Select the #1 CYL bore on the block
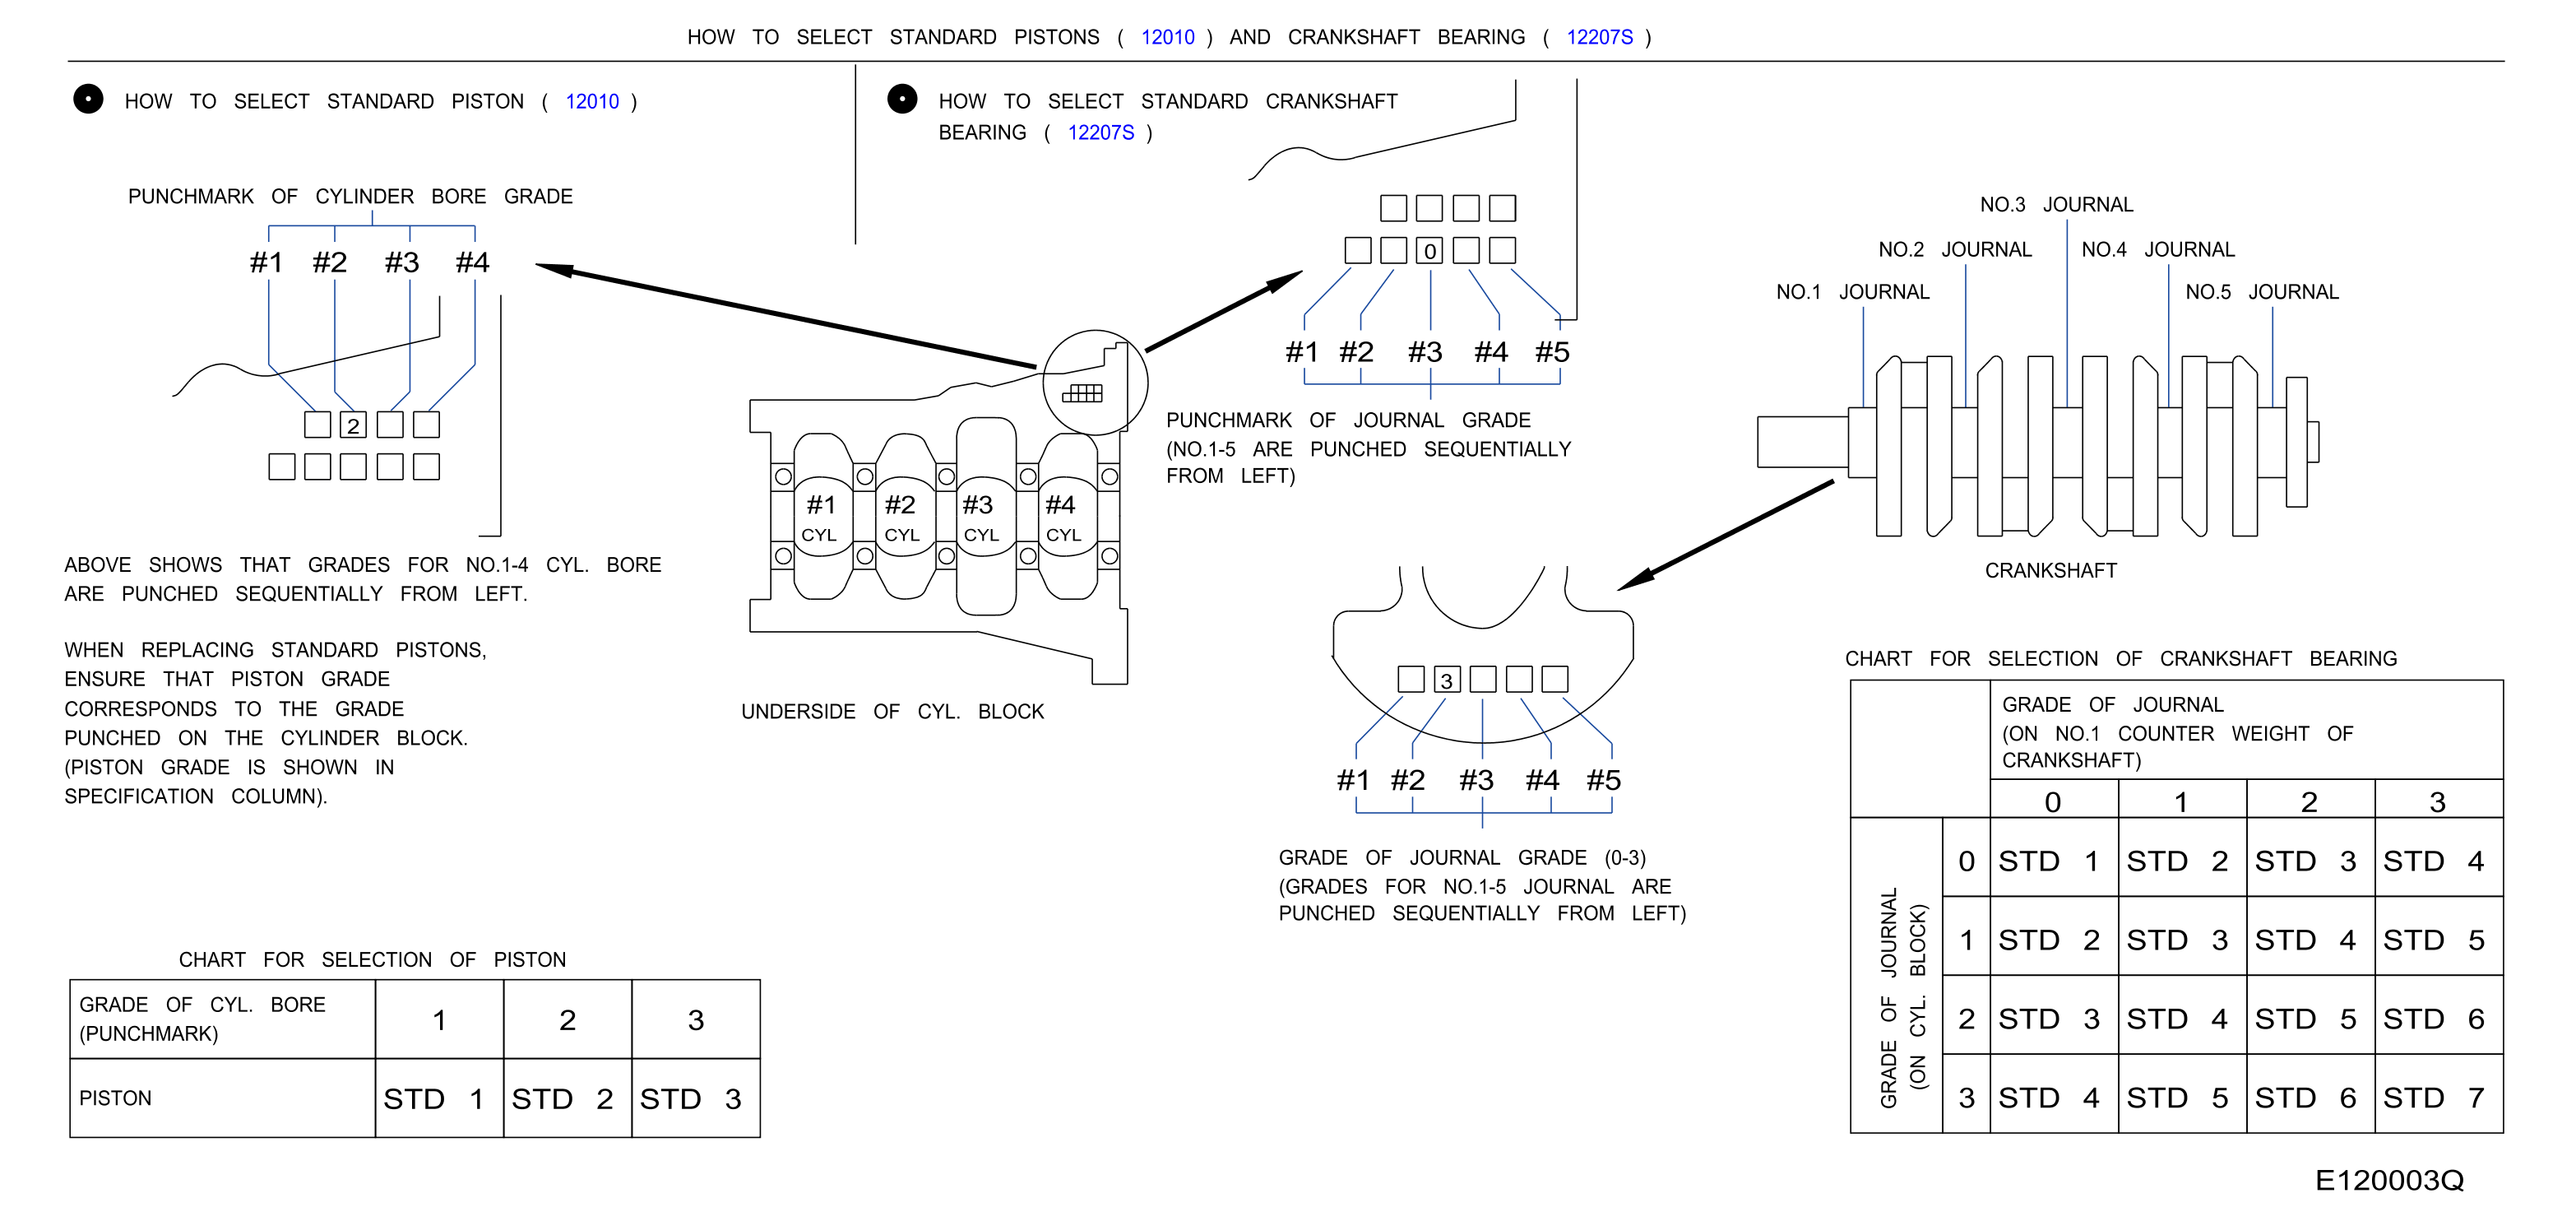2576x1221 pixels. pyautogui.click(x=822, y=516)
